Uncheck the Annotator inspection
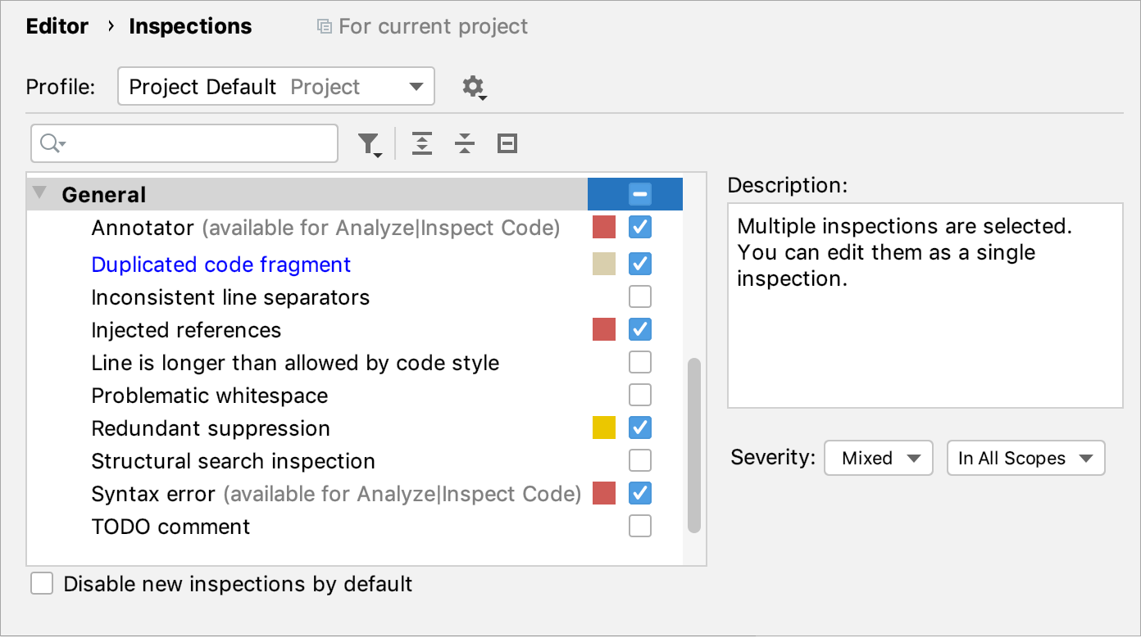The height and width of the screenshot is (638, 1141). click(640, 227)
